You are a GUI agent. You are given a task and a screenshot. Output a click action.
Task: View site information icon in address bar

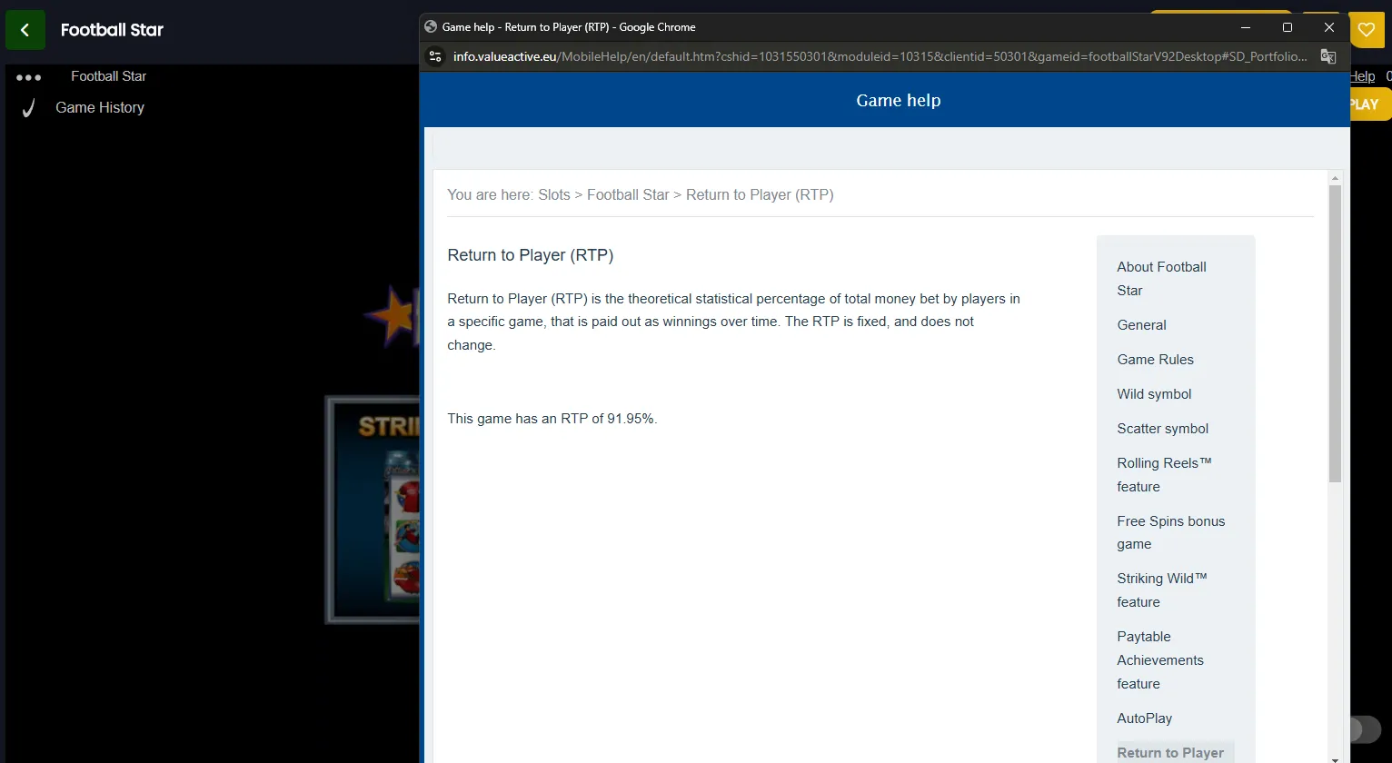(435, 56)
